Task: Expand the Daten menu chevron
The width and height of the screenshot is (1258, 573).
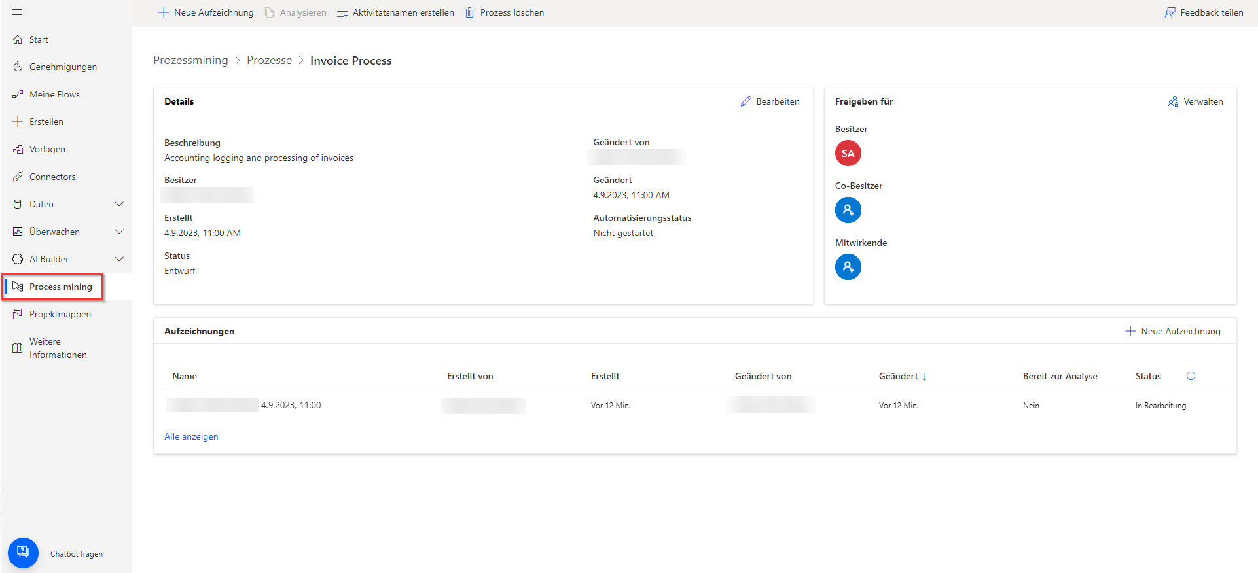Action: (119, 204)
